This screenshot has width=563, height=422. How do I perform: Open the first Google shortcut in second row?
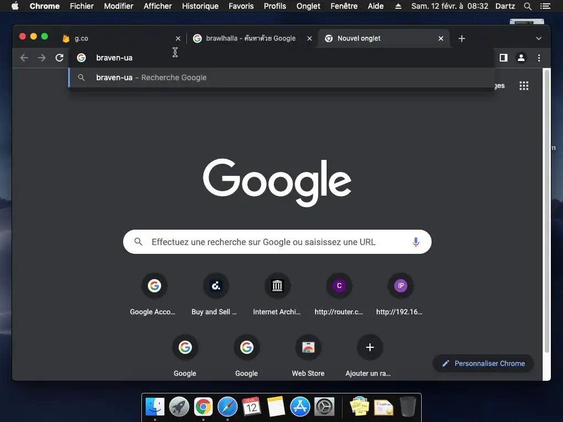185,356
